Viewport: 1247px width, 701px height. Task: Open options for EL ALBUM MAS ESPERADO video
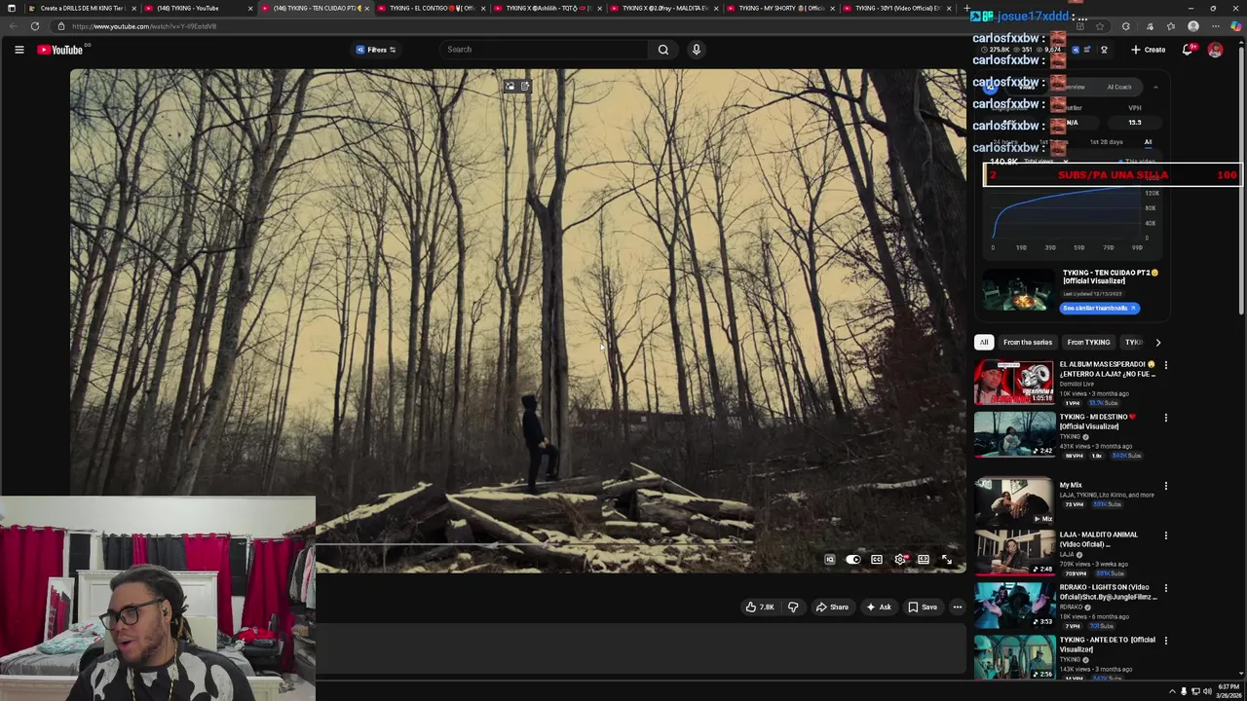(x=1165, y=365)
